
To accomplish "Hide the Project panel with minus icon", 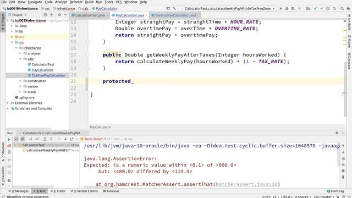I will coord(66,15).
